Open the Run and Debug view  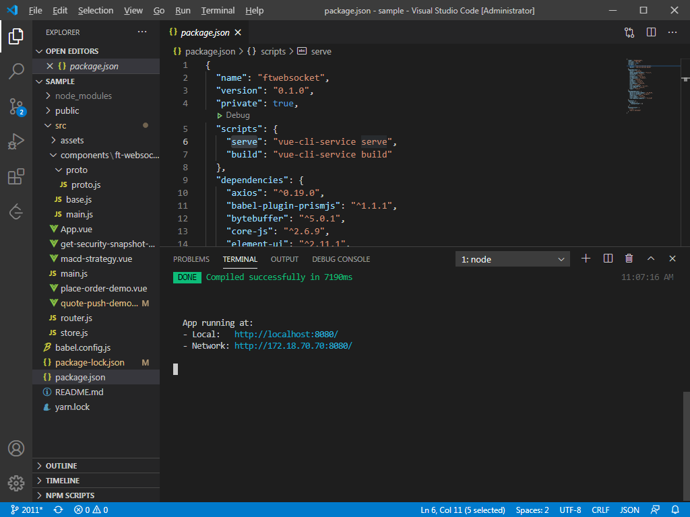(16, 141)
